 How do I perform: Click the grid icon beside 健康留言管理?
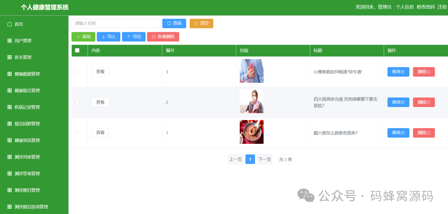[10, 90]
